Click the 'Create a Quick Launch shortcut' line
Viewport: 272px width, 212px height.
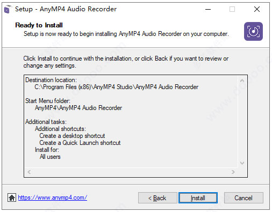80,143
